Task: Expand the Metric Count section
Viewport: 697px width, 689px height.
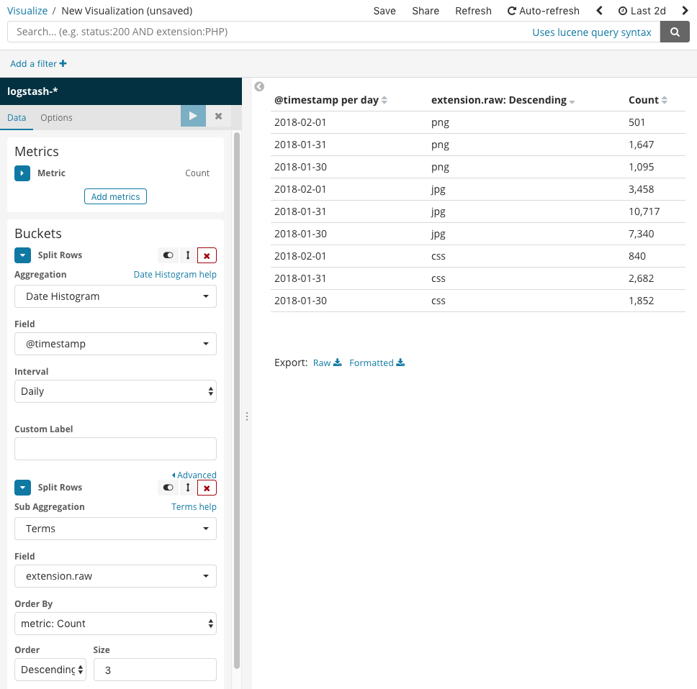Action: [22, 173]
